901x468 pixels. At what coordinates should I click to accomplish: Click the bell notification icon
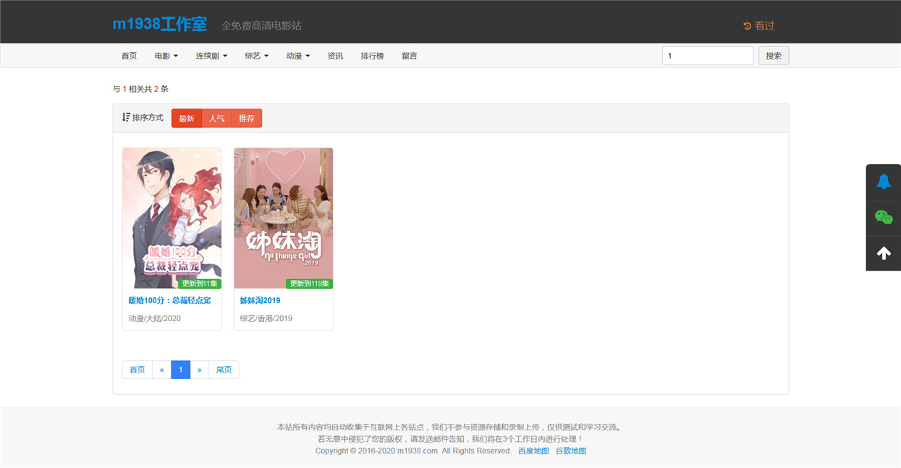pos(884,182)
